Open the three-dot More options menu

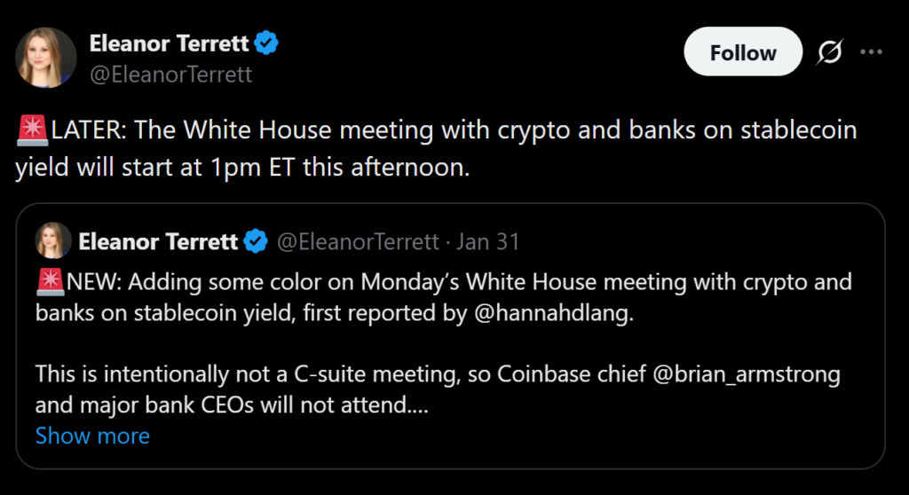(871, 52)
